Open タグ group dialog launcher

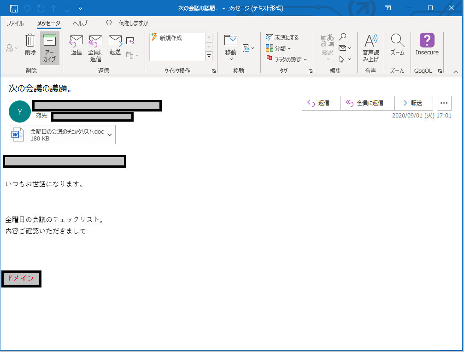[x=311, y=71]
